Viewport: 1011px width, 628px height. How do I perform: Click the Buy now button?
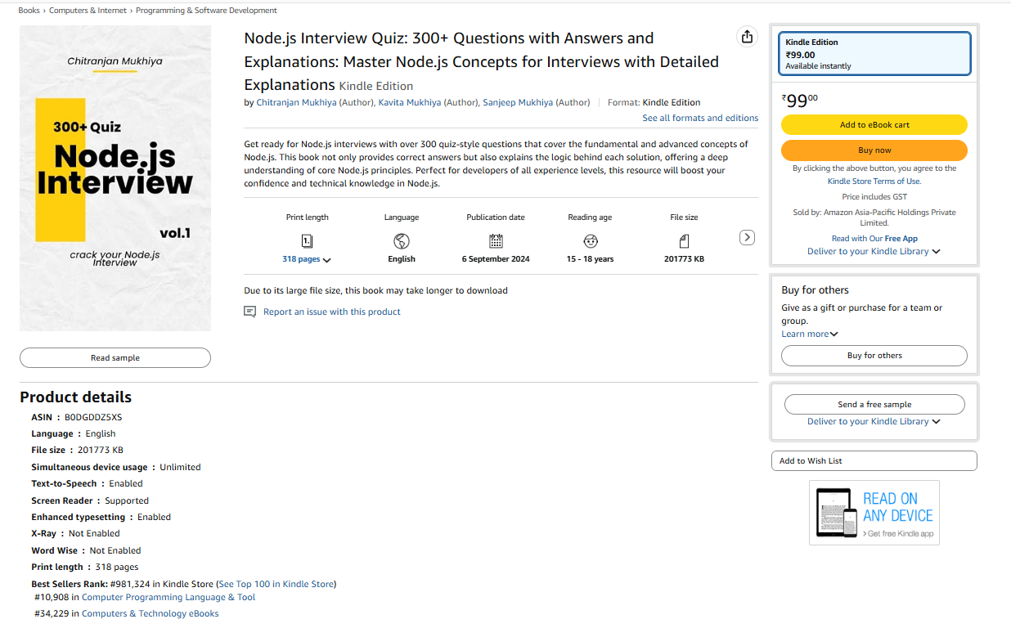coord(874,150)
